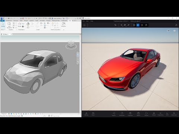Open the Twinmotion Properties panel

pyautogui.click(x=160, y=114)
